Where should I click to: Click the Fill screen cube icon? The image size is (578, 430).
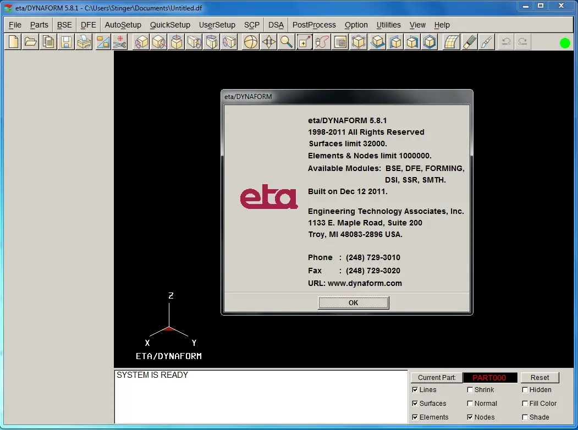coord(359,42)
